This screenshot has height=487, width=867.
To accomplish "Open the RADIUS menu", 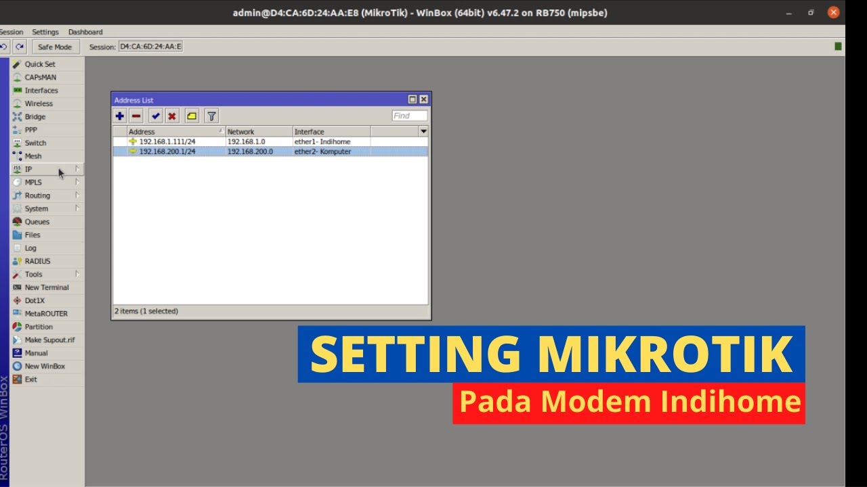I will click(47, 261).
